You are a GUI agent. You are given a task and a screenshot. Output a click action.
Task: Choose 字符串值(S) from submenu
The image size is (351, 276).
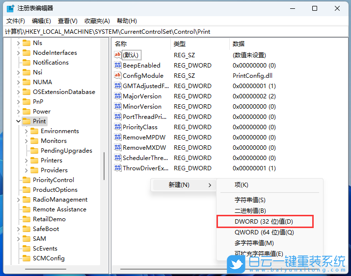click(270, 200)
